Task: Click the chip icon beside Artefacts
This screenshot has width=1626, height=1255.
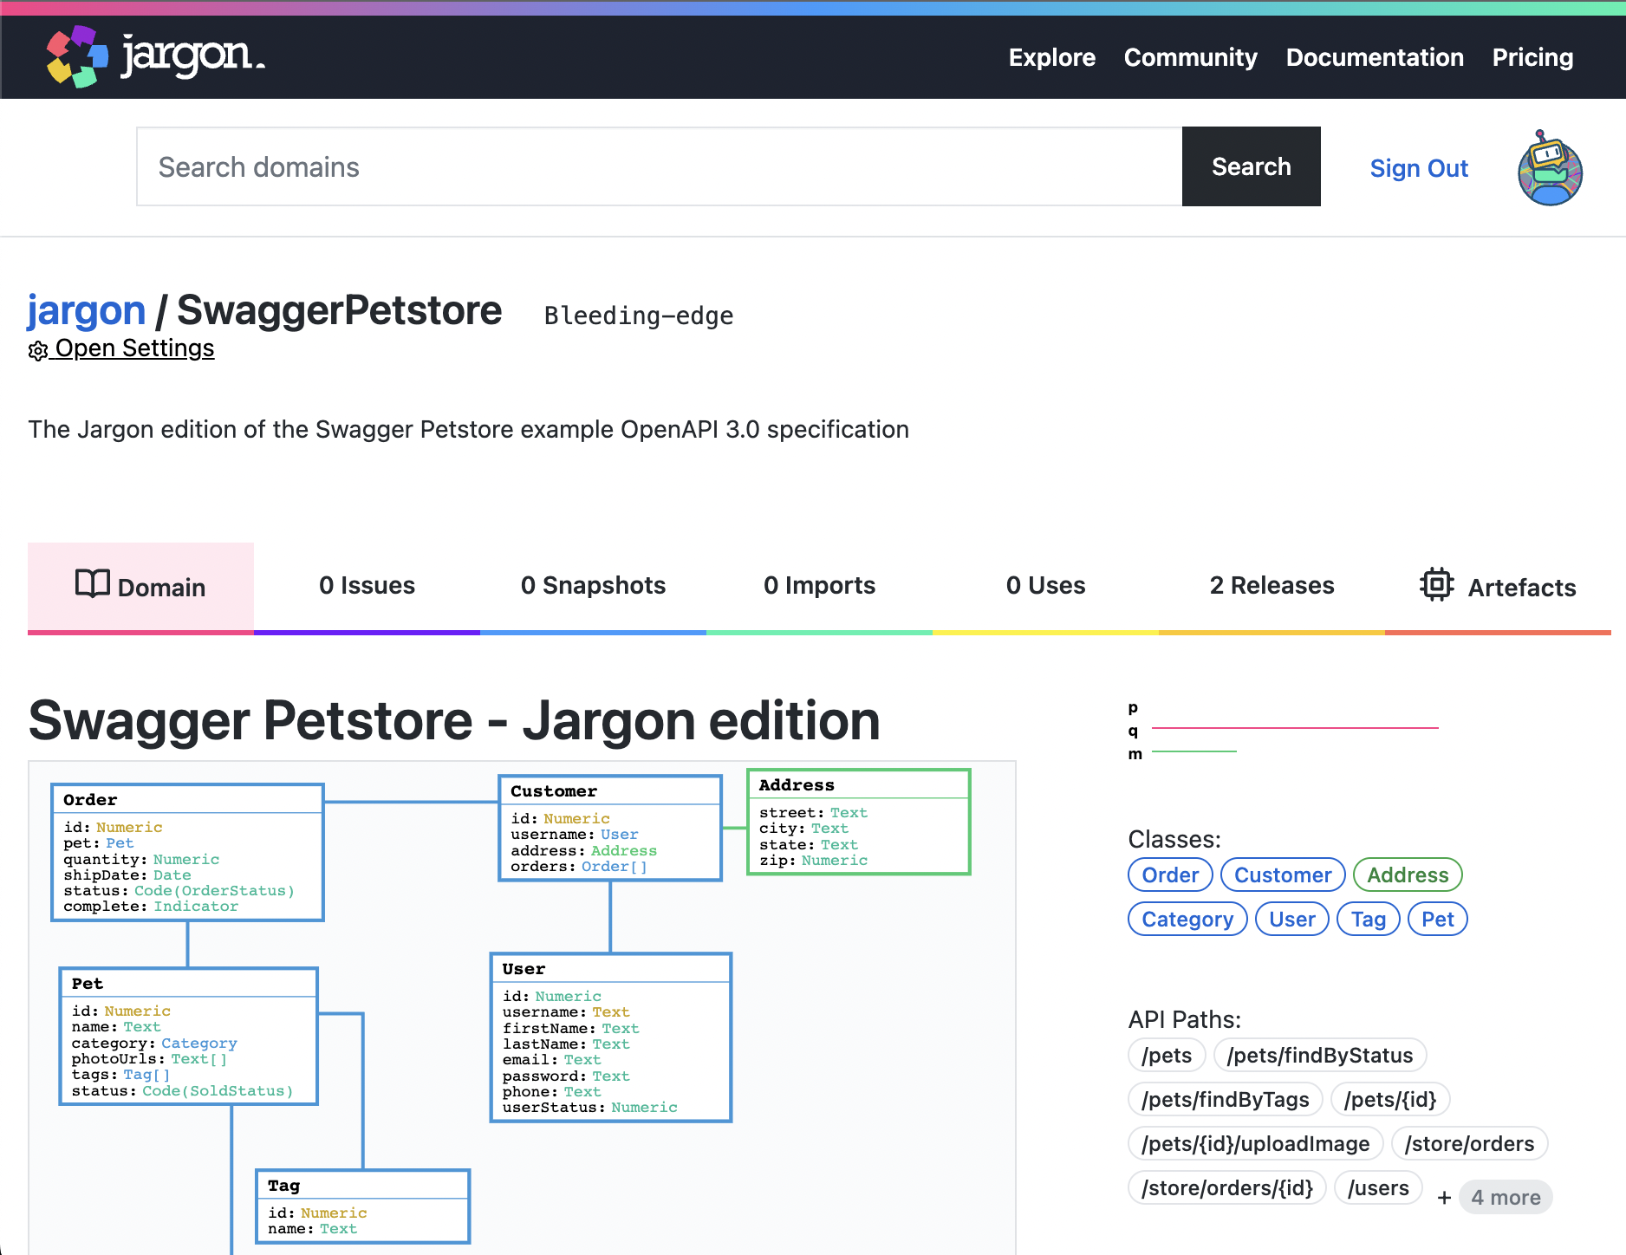Action: [1437, 584]
